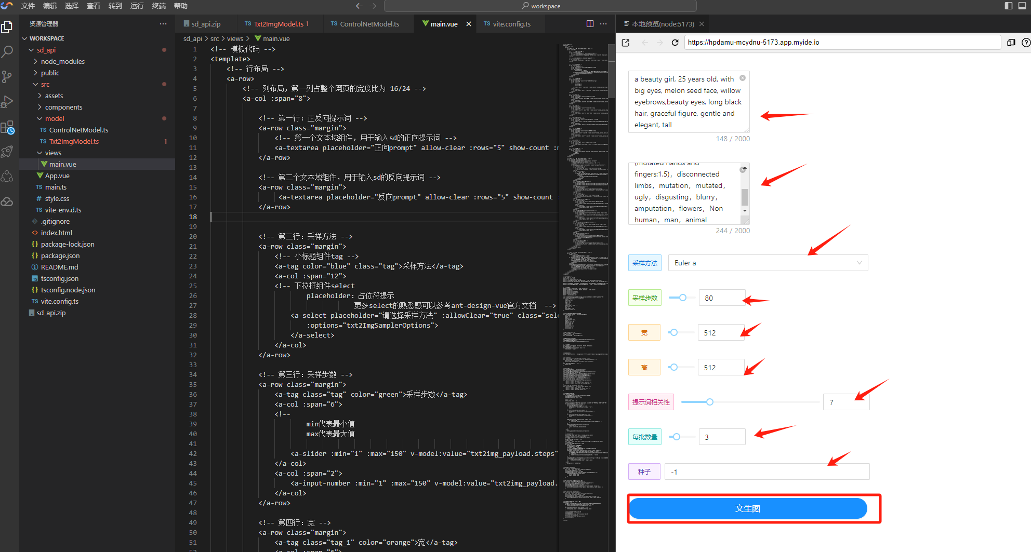The width and height of the screenshot is (1031, 552).
Task: Open App.vue in the explorer
Action: [x=57, y=176]
